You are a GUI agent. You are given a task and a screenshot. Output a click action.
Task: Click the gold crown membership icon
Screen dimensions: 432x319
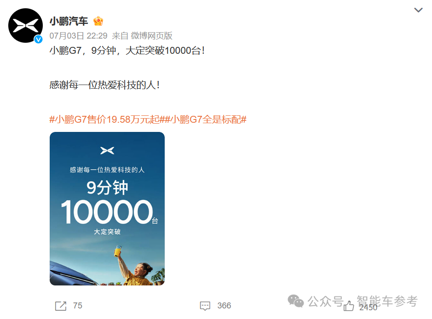tap(98, 21)
